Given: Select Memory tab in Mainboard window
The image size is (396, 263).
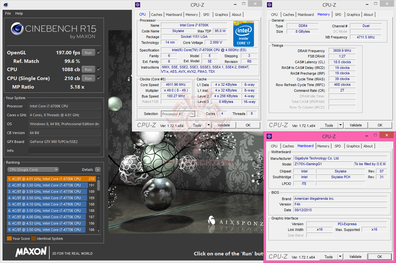Looking at the screenshot, I should pos(323,146).
